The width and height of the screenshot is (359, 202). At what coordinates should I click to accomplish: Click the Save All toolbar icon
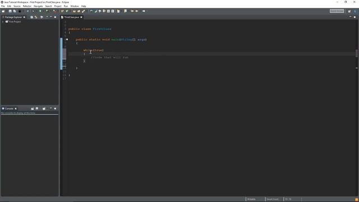pos(15,11)
